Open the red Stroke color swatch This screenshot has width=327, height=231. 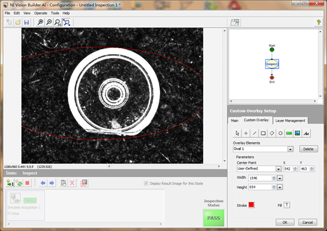(251, 204)
